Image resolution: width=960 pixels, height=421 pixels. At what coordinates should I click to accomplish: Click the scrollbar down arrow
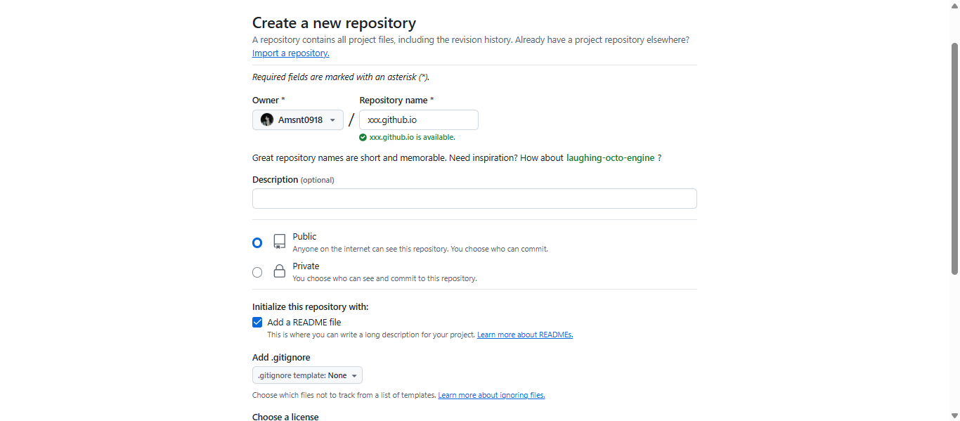coord(954,415)
